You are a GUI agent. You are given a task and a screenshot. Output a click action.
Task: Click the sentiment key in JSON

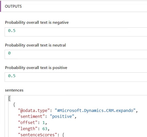31,116
